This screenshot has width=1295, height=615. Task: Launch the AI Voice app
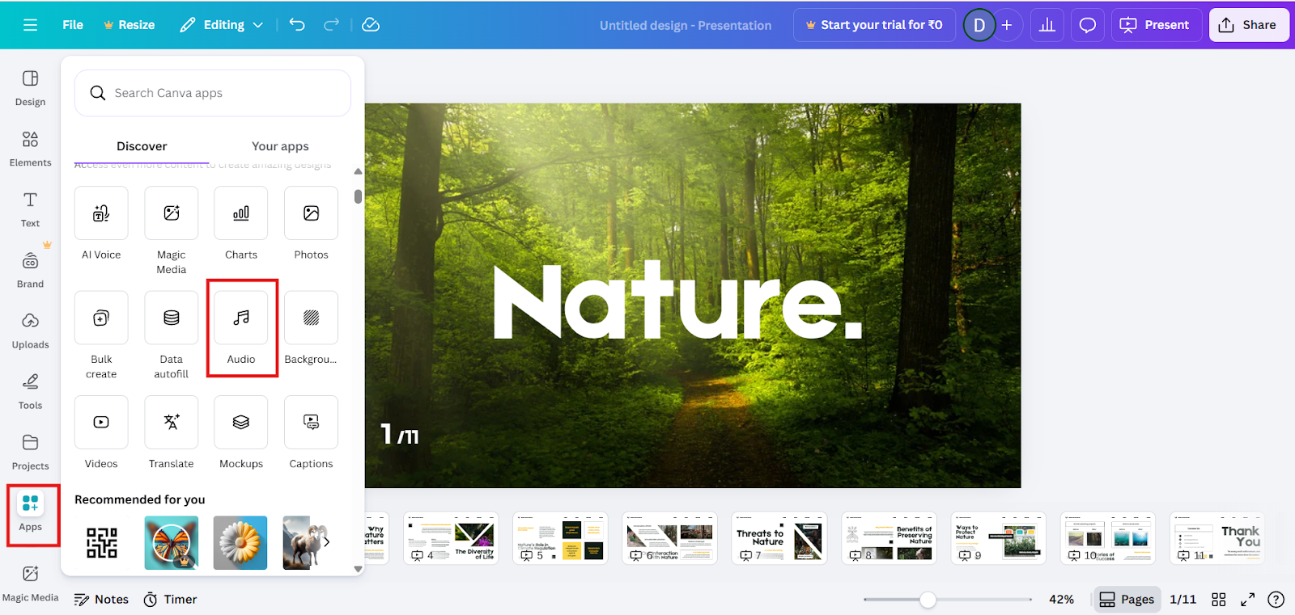pos(101,223)
